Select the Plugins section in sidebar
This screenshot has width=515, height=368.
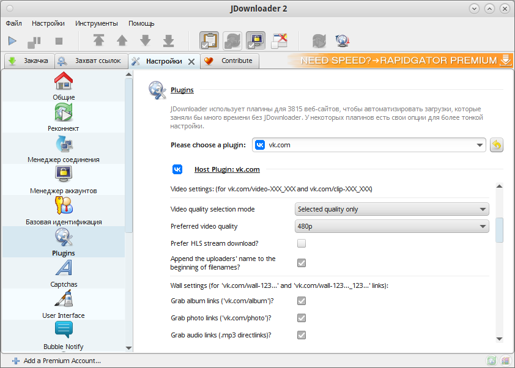[64, 242]
